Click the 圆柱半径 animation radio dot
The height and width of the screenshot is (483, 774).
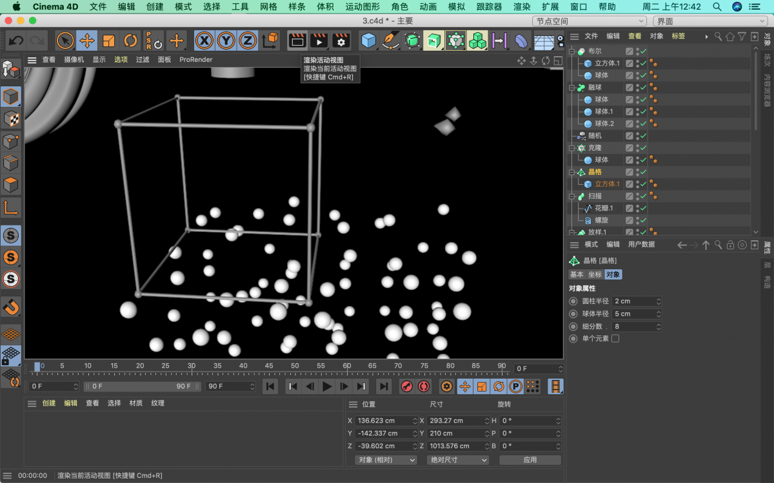coord(573,301)
